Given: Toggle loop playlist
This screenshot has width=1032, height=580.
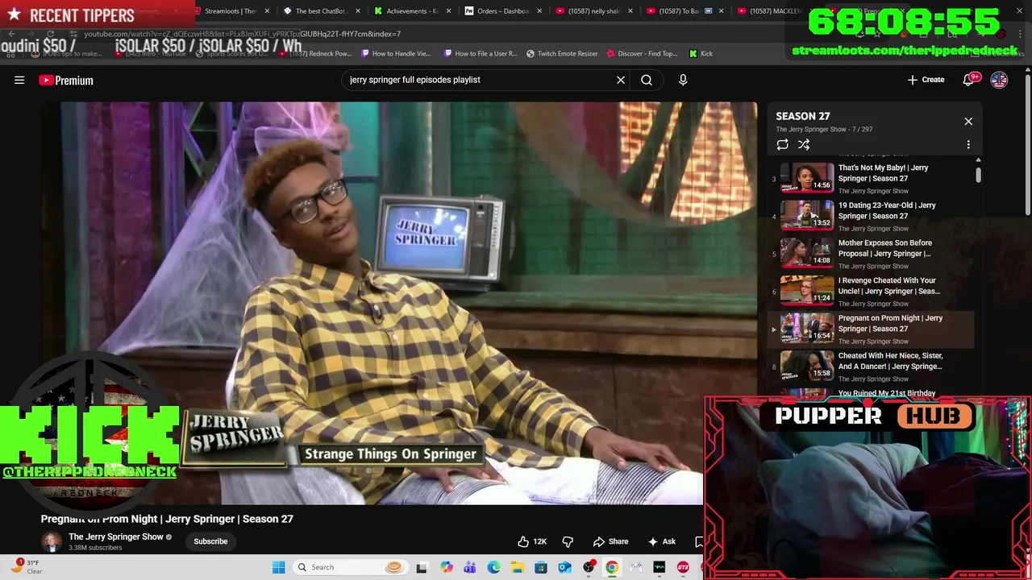Looking at the screenshot, I should pyautogui.click(x=782, y=144).
